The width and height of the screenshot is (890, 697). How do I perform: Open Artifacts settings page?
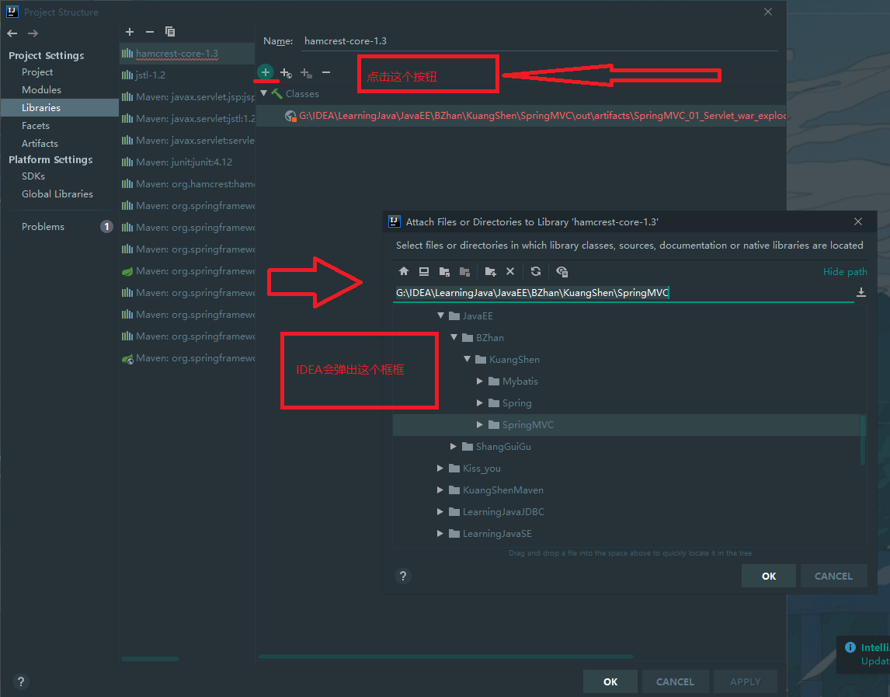40,143
